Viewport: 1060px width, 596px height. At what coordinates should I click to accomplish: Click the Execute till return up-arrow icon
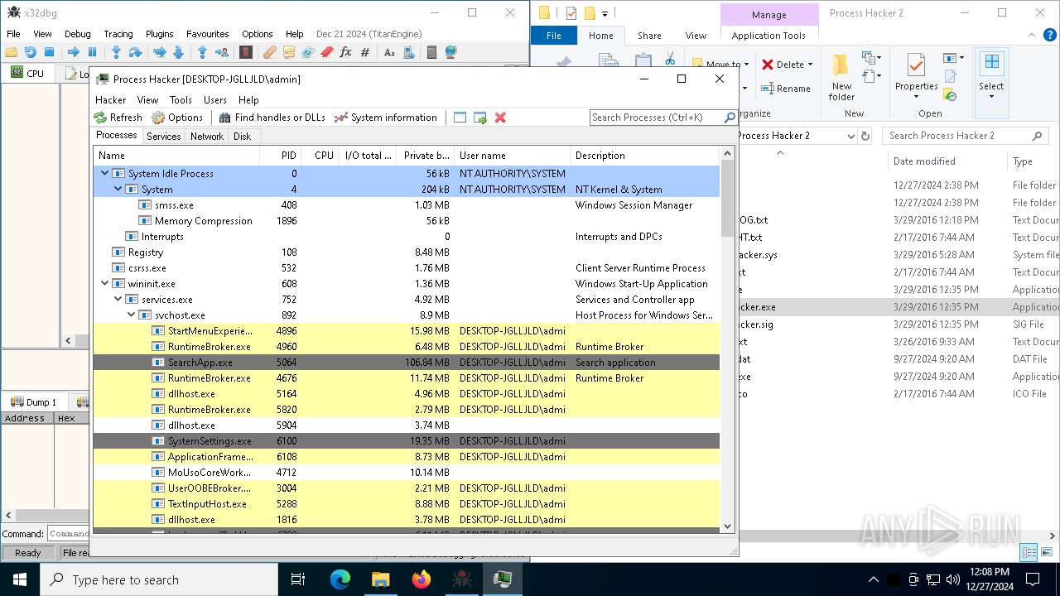click(x=202, y=52)
